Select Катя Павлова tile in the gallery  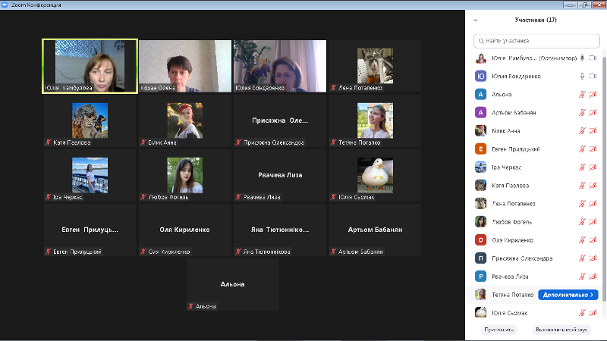pyautogui.click(x=90, y=120)
